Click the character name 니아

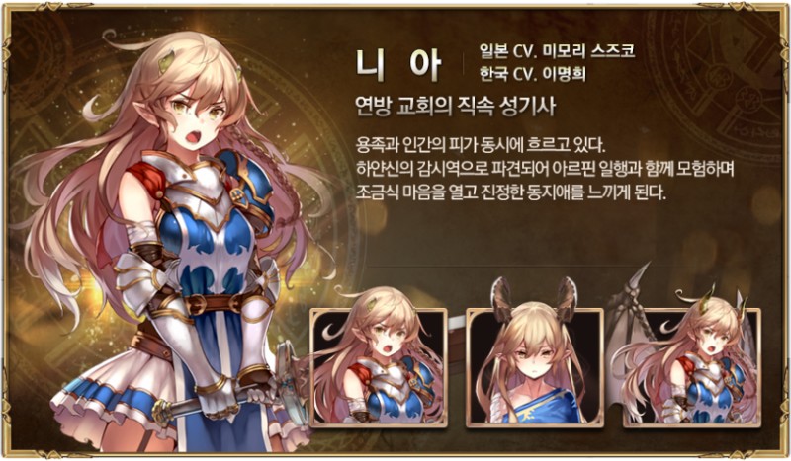pos(398,64)
